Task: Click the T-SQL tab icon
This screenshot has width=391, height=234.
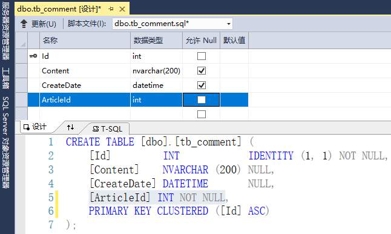Action: click(96, 129)
